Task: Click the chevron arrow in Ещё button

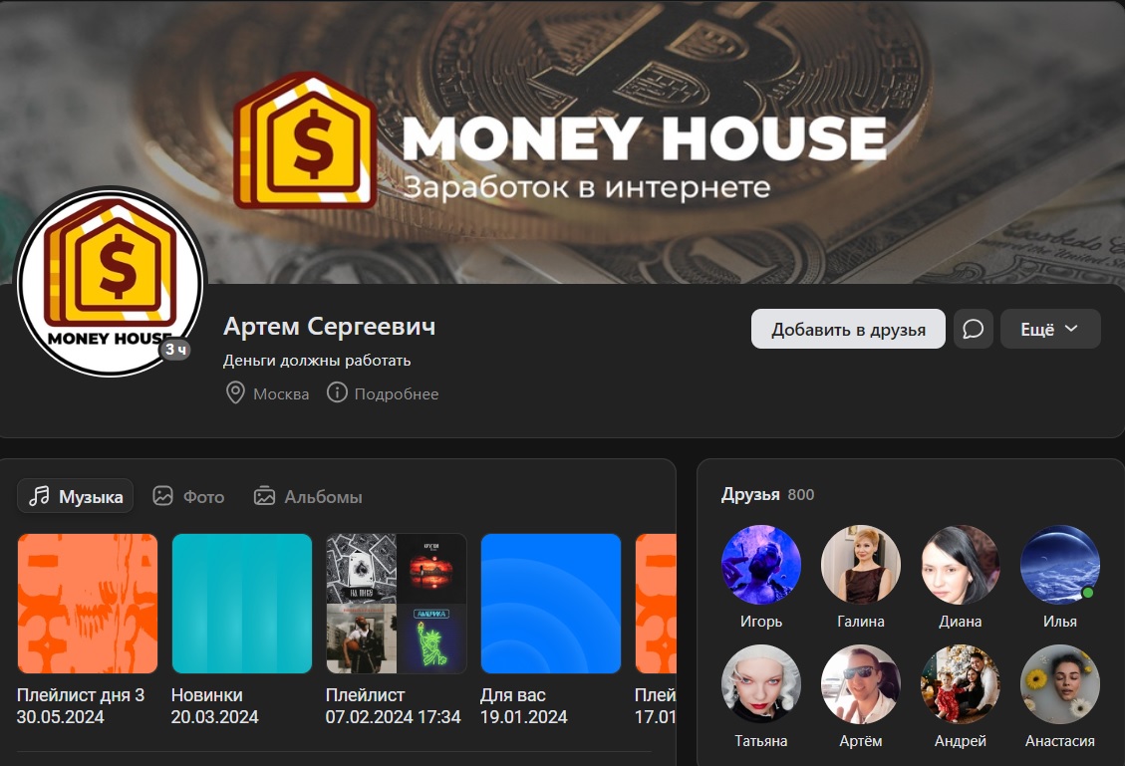Action: pos(1071,329)
